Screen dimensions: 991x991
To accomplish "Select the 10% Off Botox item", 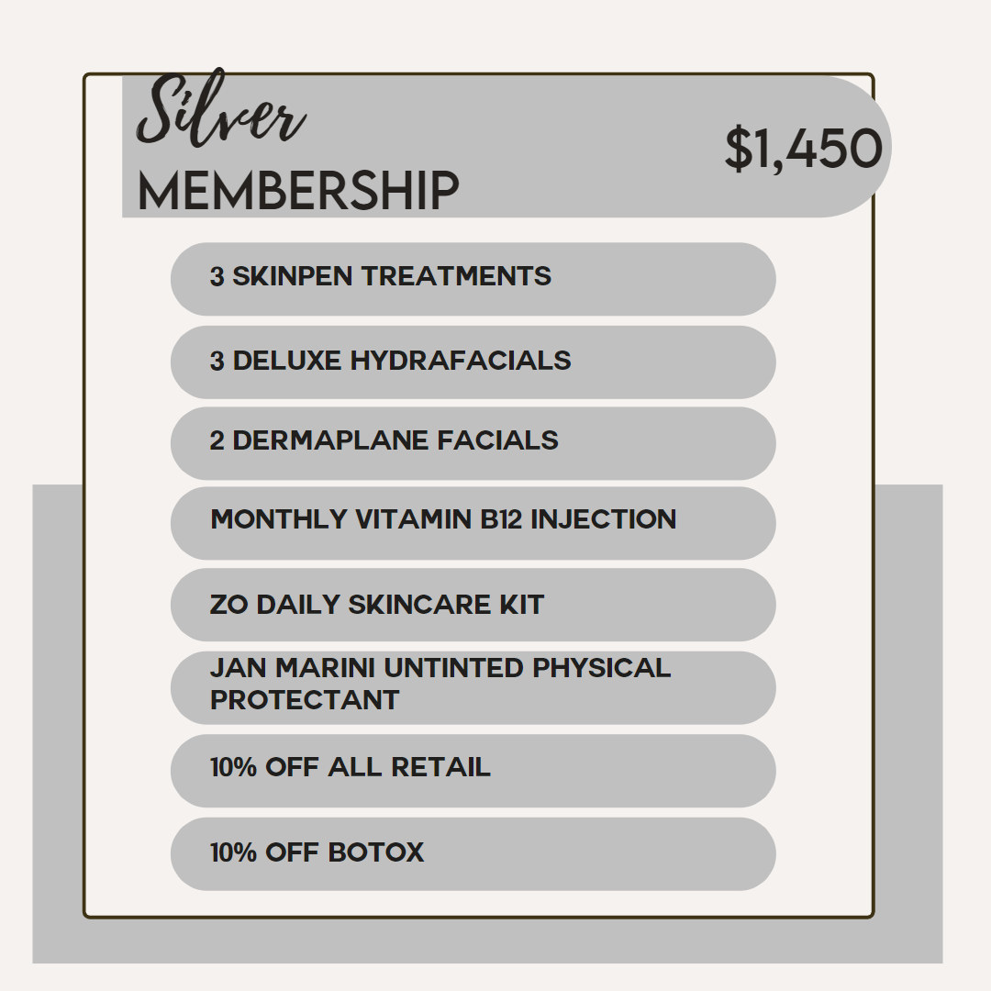I will (x=473, y=854).
